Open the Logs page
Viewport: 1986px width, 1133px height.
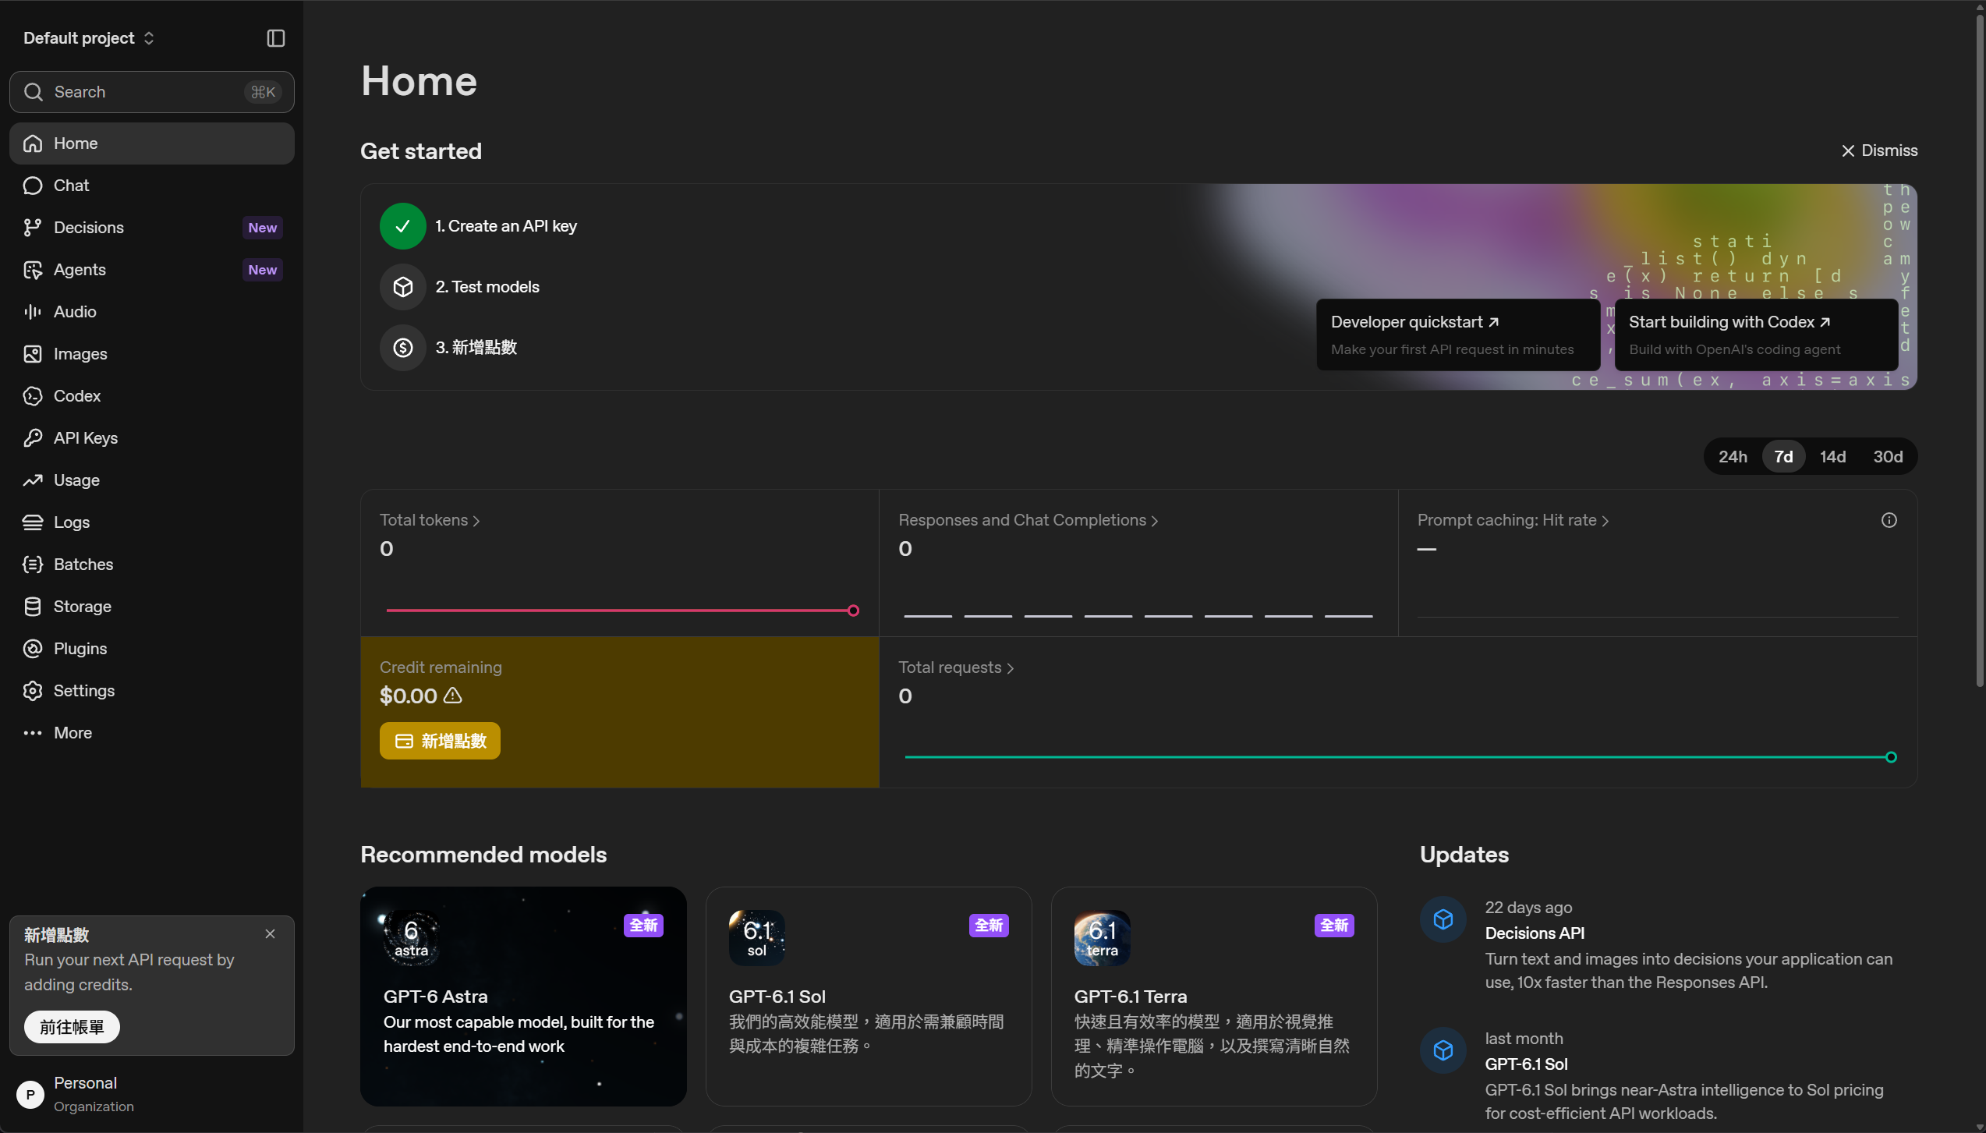point(151,522)
